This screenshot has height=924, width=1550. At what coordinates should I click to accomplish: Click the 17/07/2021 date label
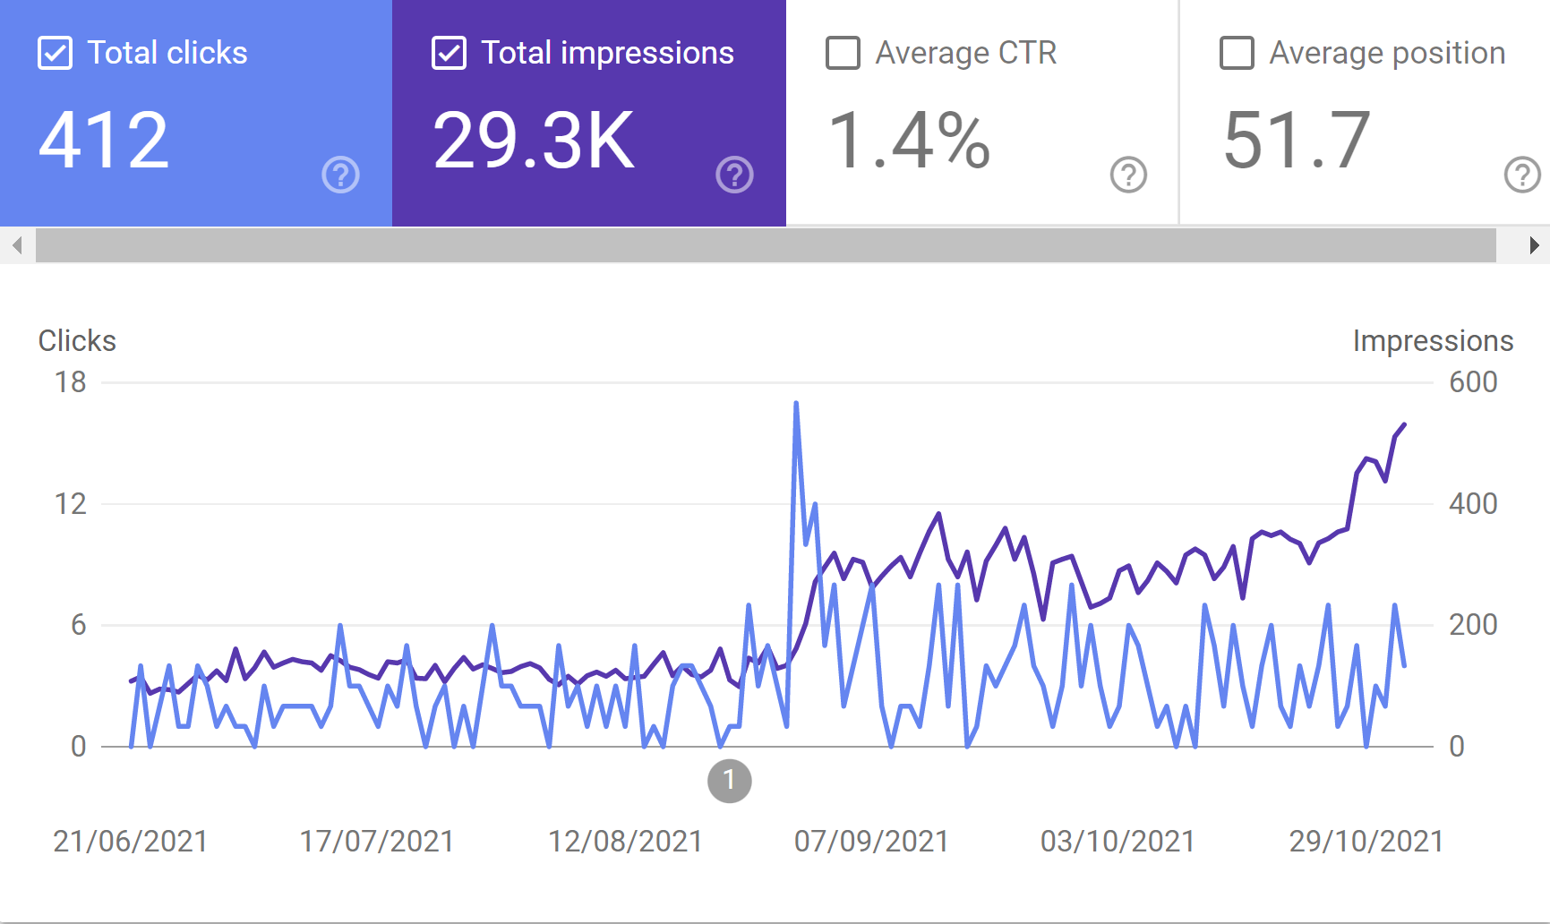click(377, 842)
